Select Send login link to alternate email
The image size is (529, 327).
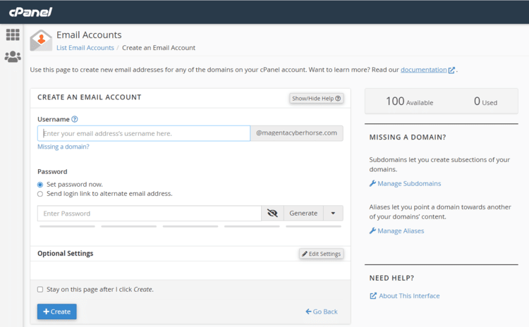(40, 193)
